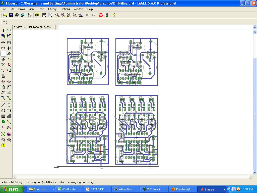Select the Hole tool
257x193 pixels.
[x=3, y=127]
